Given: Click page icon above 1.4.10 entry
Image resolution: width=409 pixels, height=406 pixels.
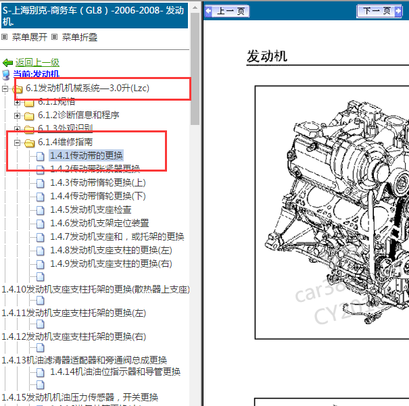Looking at the screenshot, I should pos(40,277).
